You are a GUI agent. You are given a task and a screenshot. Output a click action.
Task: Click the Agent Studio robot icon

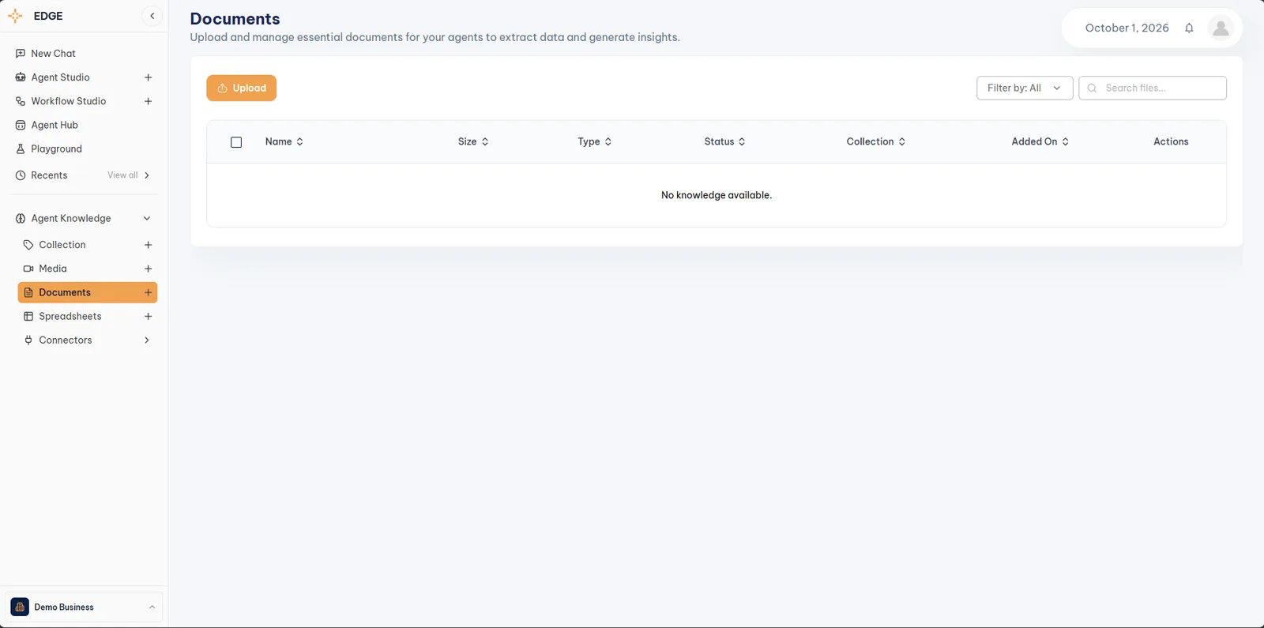21,77
